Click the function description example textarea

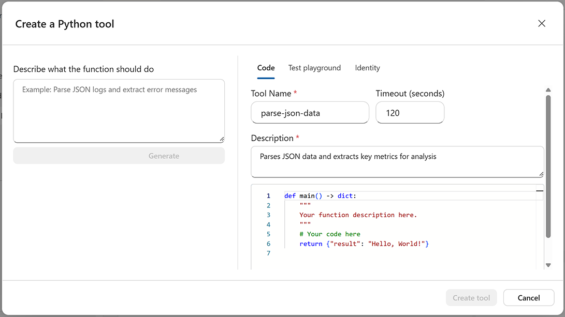[x=119, y=111]
